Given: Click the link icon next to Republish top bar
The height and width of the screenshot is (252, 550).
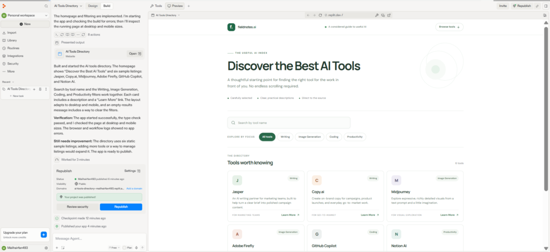Looking at the screenshot, I should coord(537,6).
